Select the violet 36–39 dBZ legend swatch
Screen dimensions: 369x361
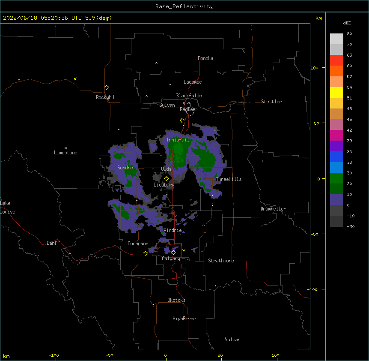(336, 146)
